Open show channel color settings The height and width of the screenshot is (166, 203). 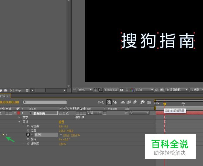point(132,90)
